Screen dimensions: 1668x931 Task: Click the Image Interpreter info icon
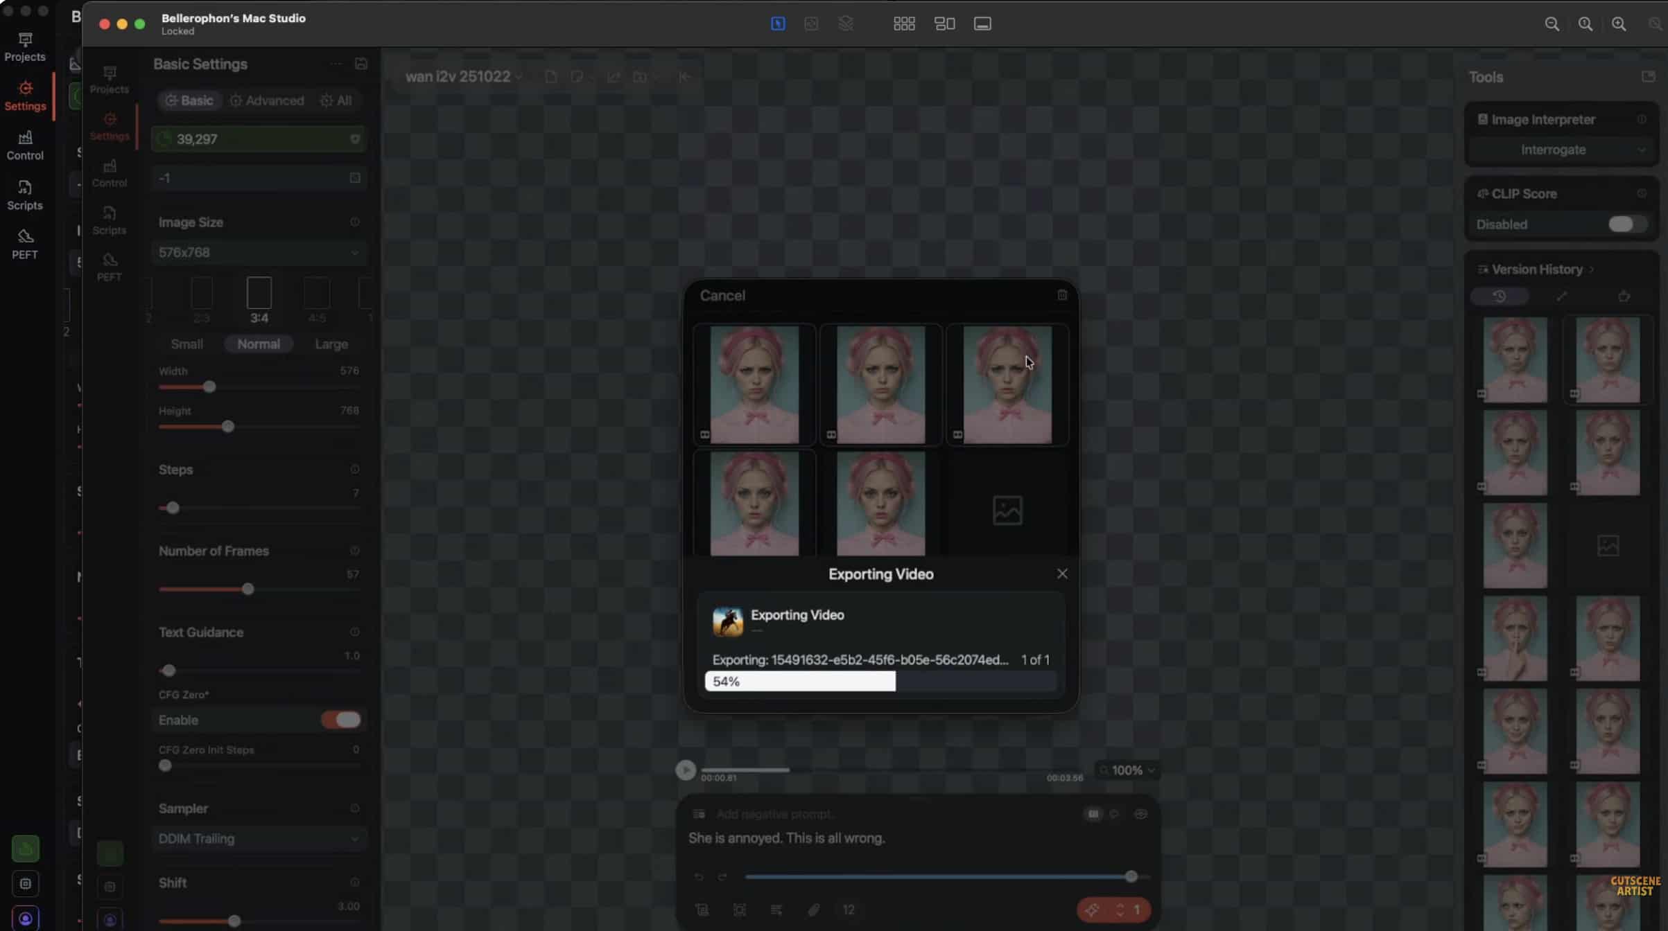tap(1641, 120)
